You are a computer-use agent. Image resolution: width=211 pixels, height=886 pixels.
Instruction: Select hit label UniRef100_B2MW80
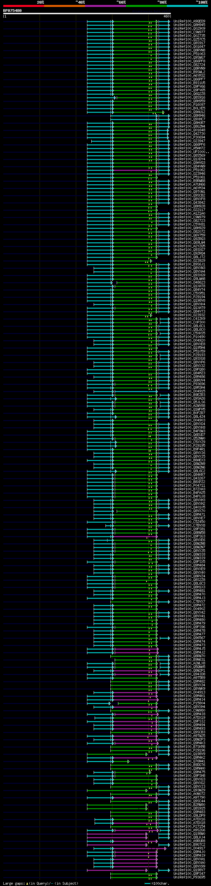coord(189,805)
